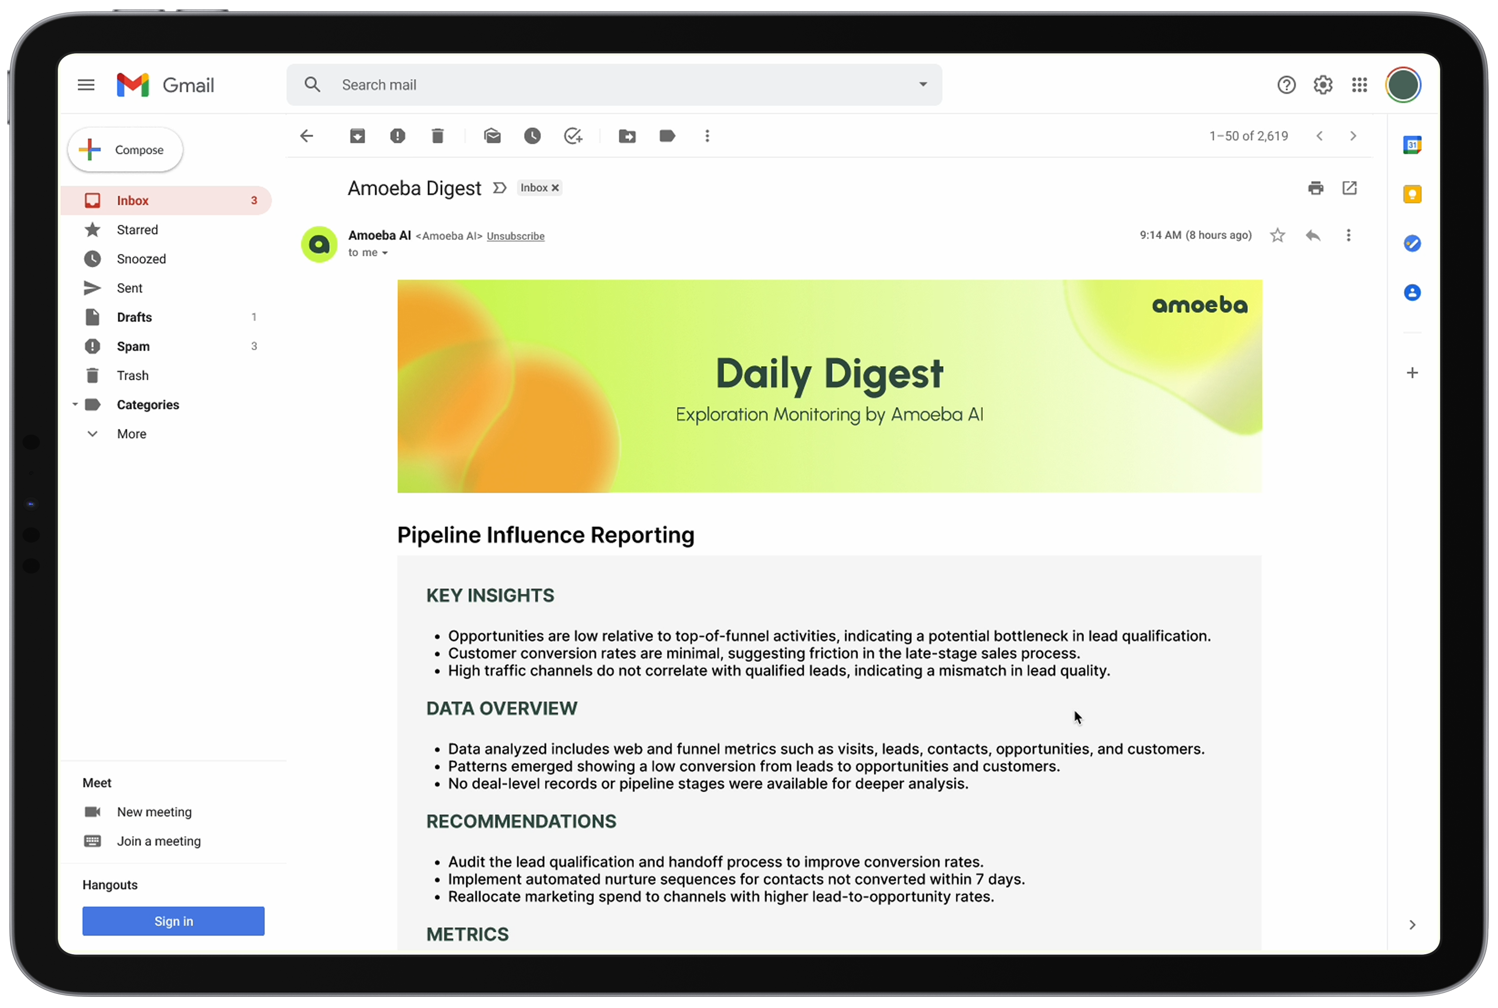Open Google Keep side panel
Viewport: 1498px width, 1008px height.
1412,194
